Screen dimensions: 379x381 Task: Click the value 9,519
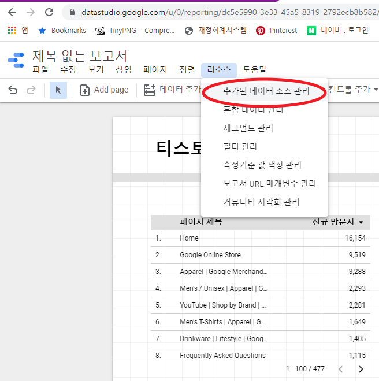point(357,255)
